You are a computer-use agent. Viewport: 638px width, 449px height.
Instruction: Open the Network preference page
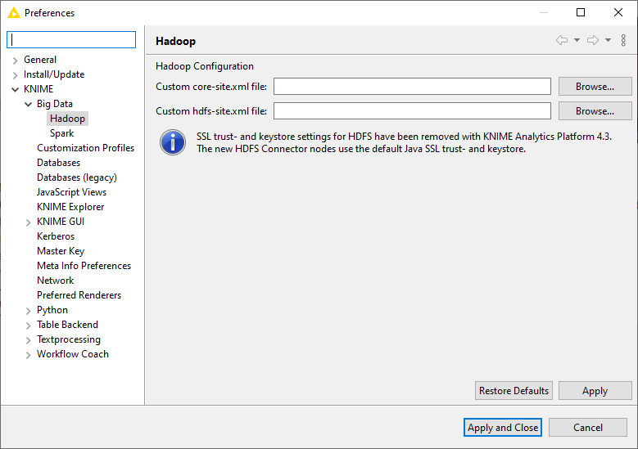56,281
